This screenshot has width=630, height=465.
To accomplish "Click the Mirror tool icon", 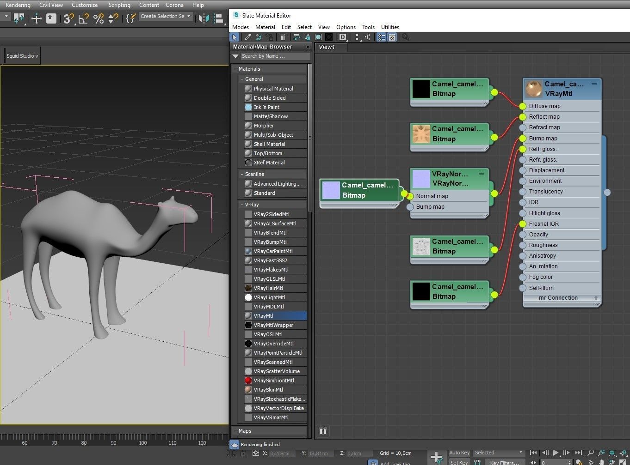I will point(204,18).
